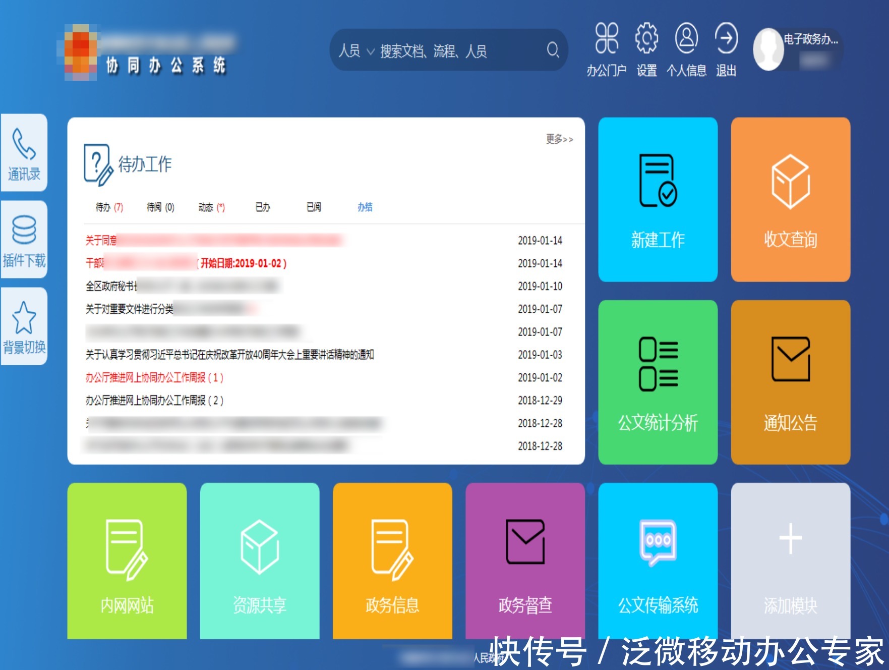Switch to the 已办 tab
This screenshot has width=889, height=670.
[x=263, y=207]
